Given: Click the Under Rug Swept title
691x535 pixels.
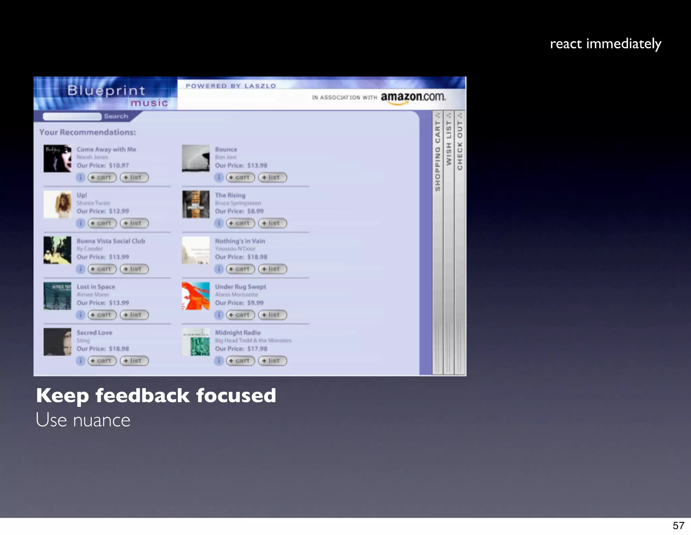Looking at the screenshot, I should pos(241,287).
